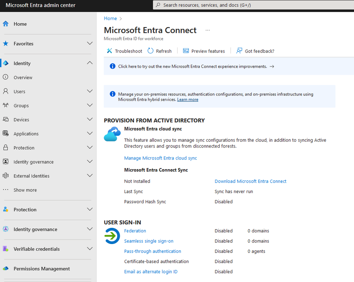Click the bottom Identity governance section icon
The height and width of the screenshot is (282, 354).
[5, 229]
